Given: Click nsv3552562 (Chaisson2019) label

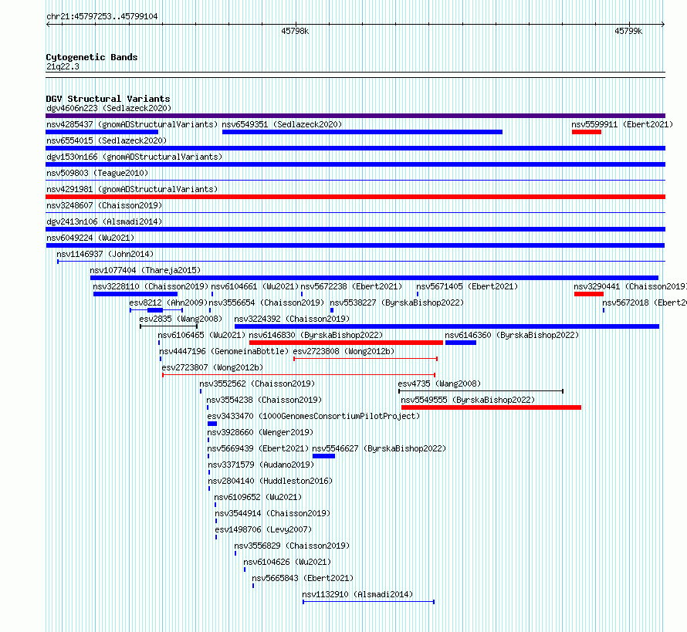Looking at the screenshot, I should point(257,384).
